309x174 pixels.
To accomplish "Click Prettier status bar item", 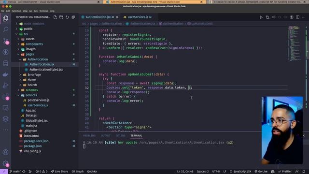I will click(x=285, y=172).
